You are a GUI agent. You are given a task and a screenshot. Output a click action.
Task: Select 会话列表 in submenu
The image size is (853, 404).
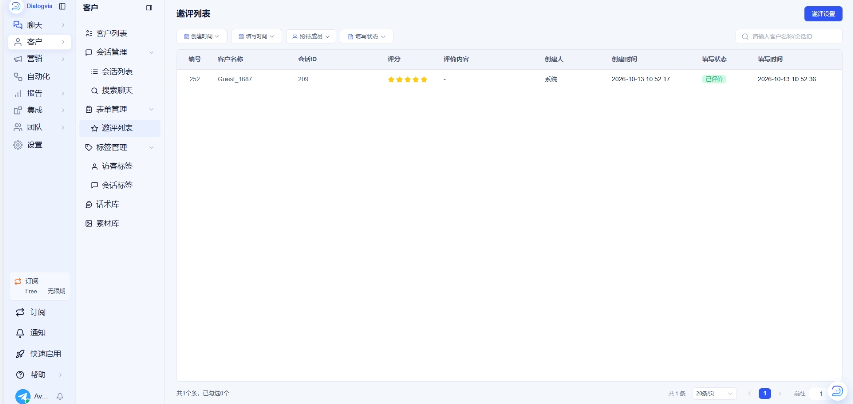click(x=120, y=72)
